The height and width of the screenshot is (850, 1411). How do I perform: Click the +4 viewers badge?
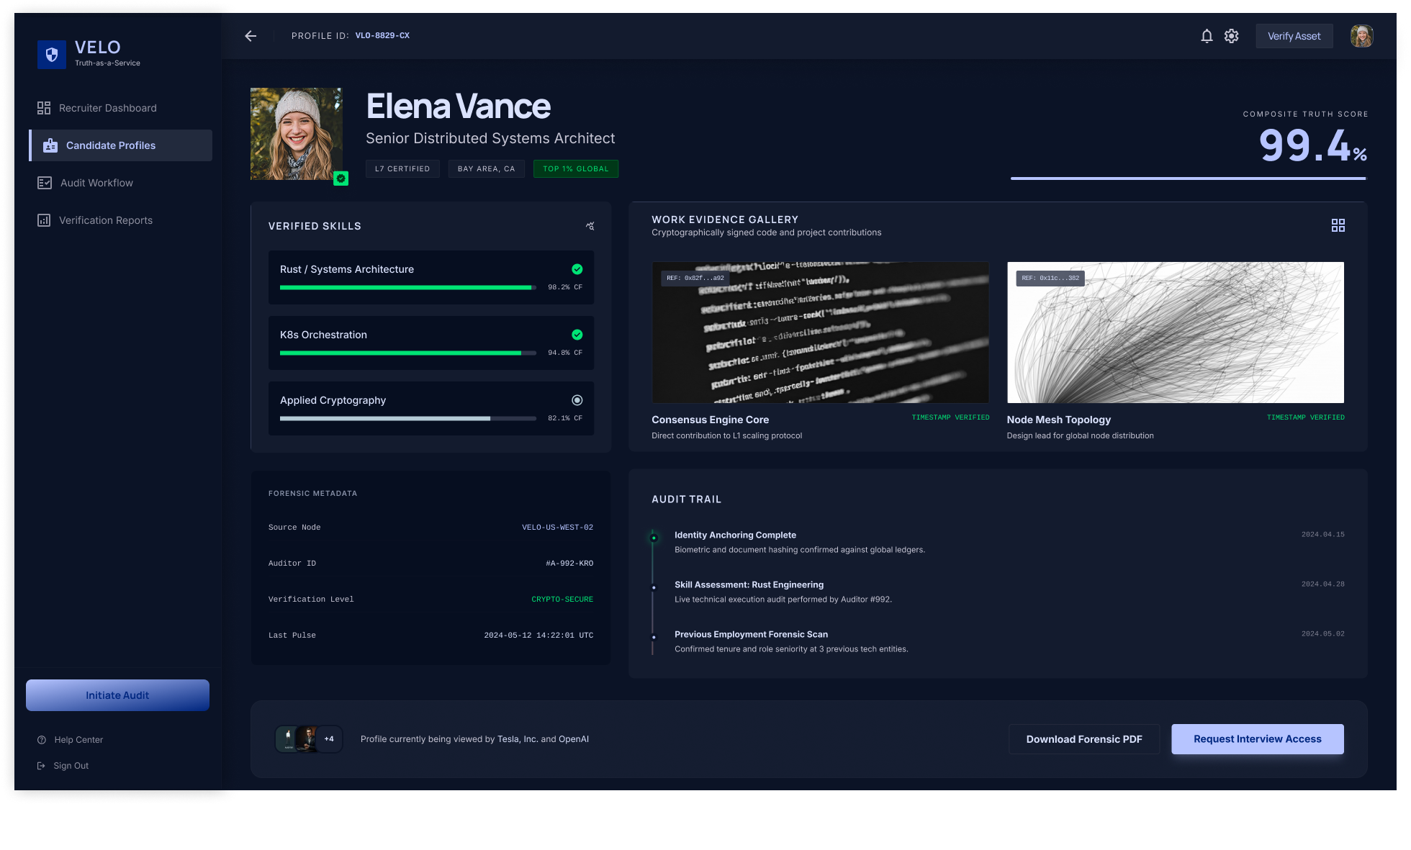point(329,739)
